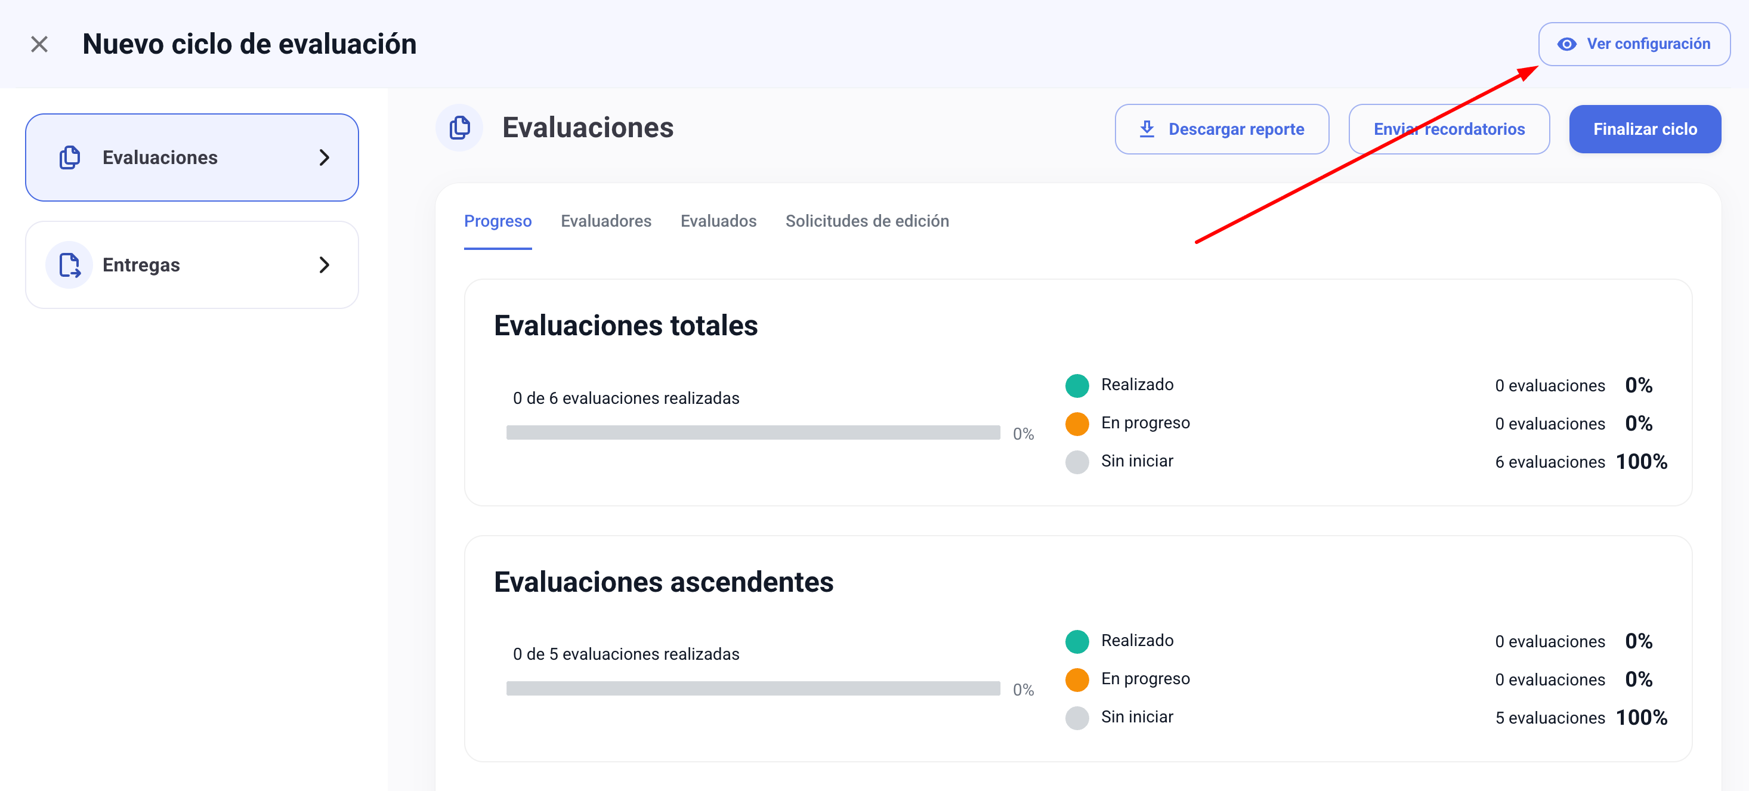Select the Progreso tab
The image size is (1749, 791).
[x=497, y=221]
